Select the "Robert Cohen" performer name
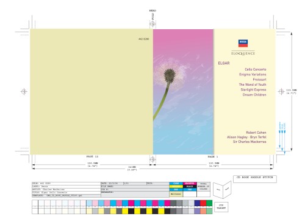Image resolution: width=305 pixels, height=222 pixels. [x=256, y=133]
